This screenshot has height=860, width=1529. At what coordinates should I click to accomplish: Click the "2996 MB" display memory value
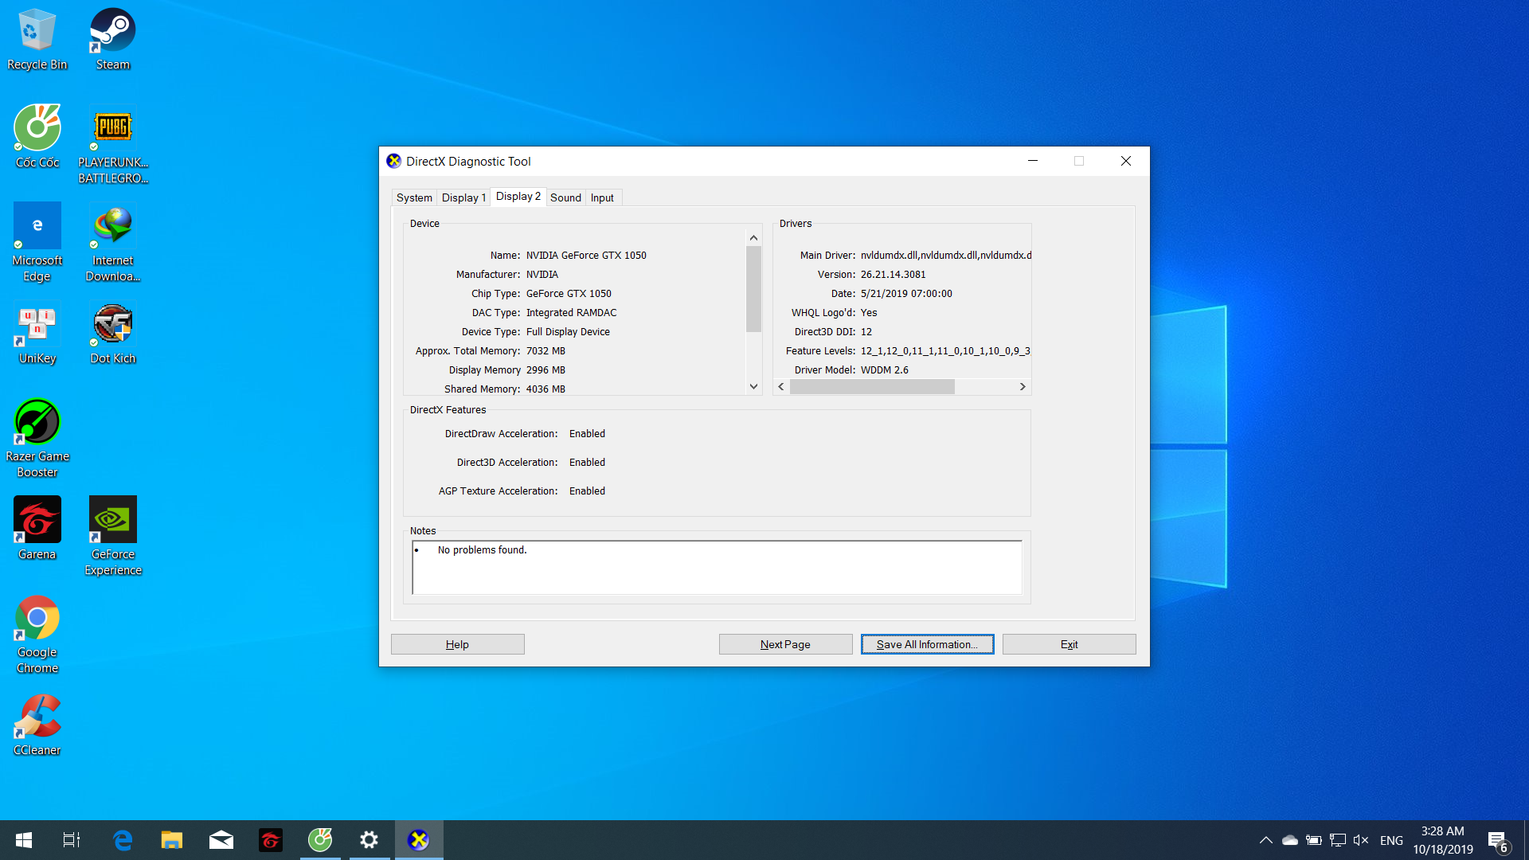click(x=546, y=370)
